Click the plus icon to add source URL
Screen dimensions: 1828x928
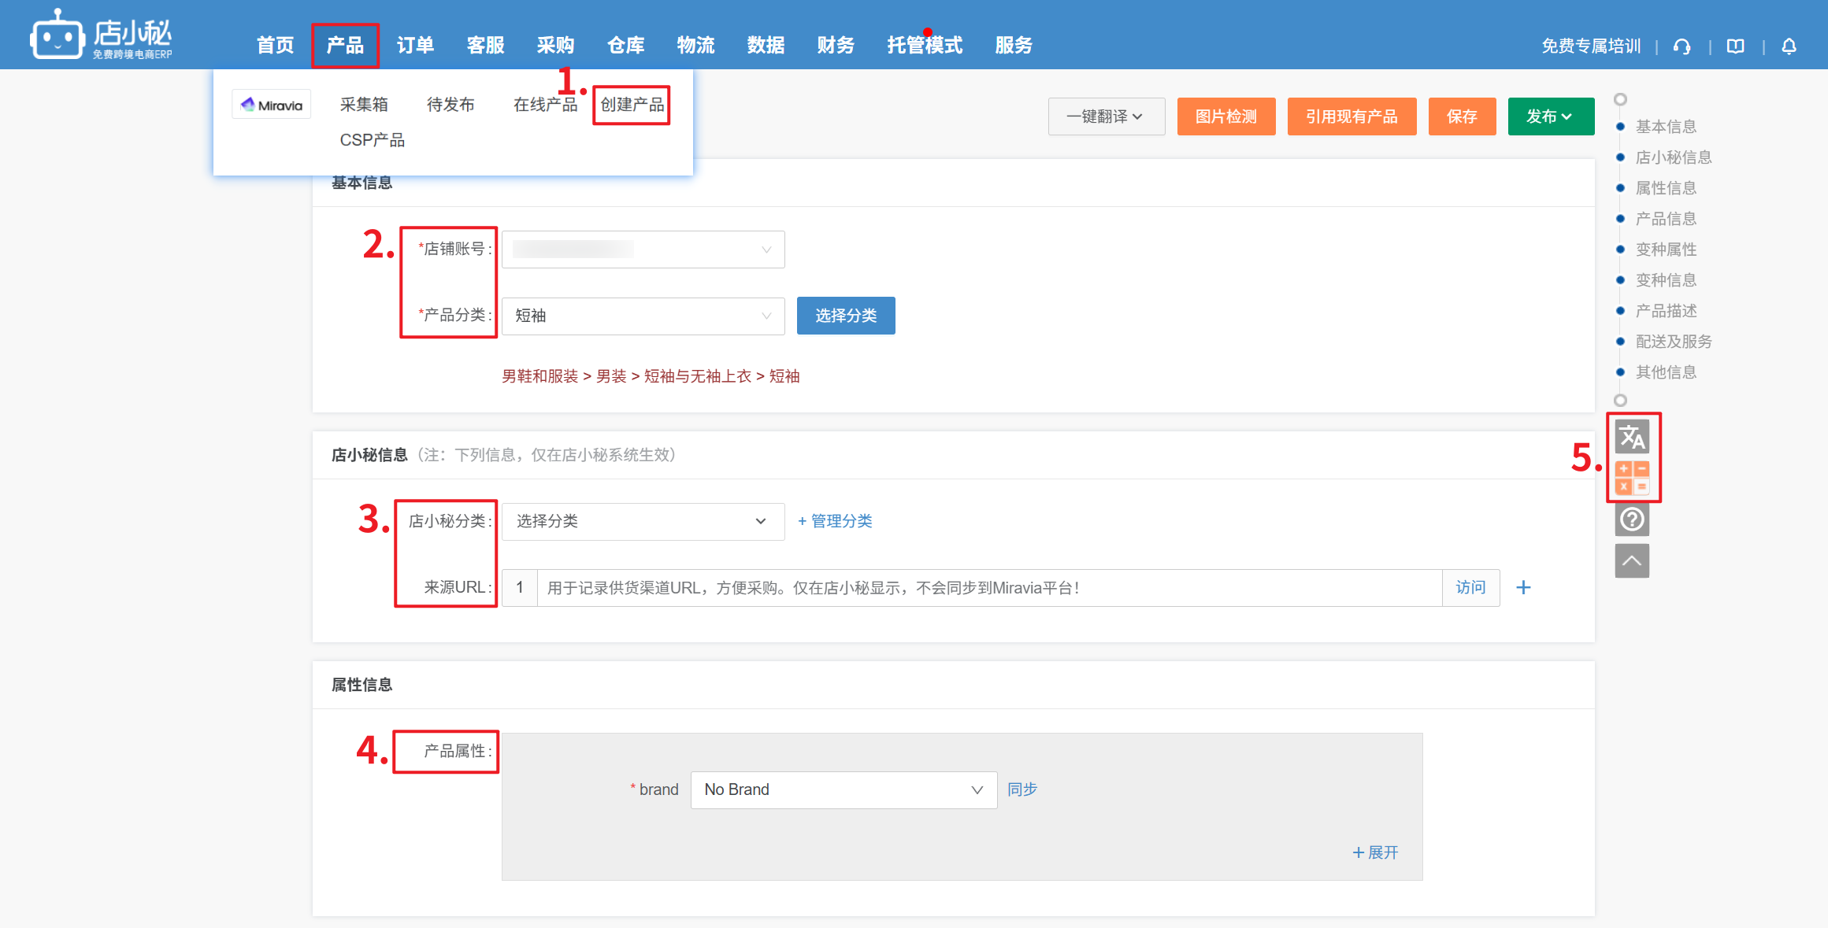pos(1523,588)
